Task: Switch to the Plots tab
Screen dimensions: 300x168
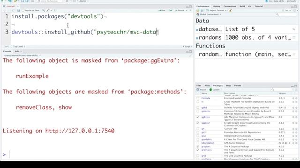Action: [x=207, y=86]
